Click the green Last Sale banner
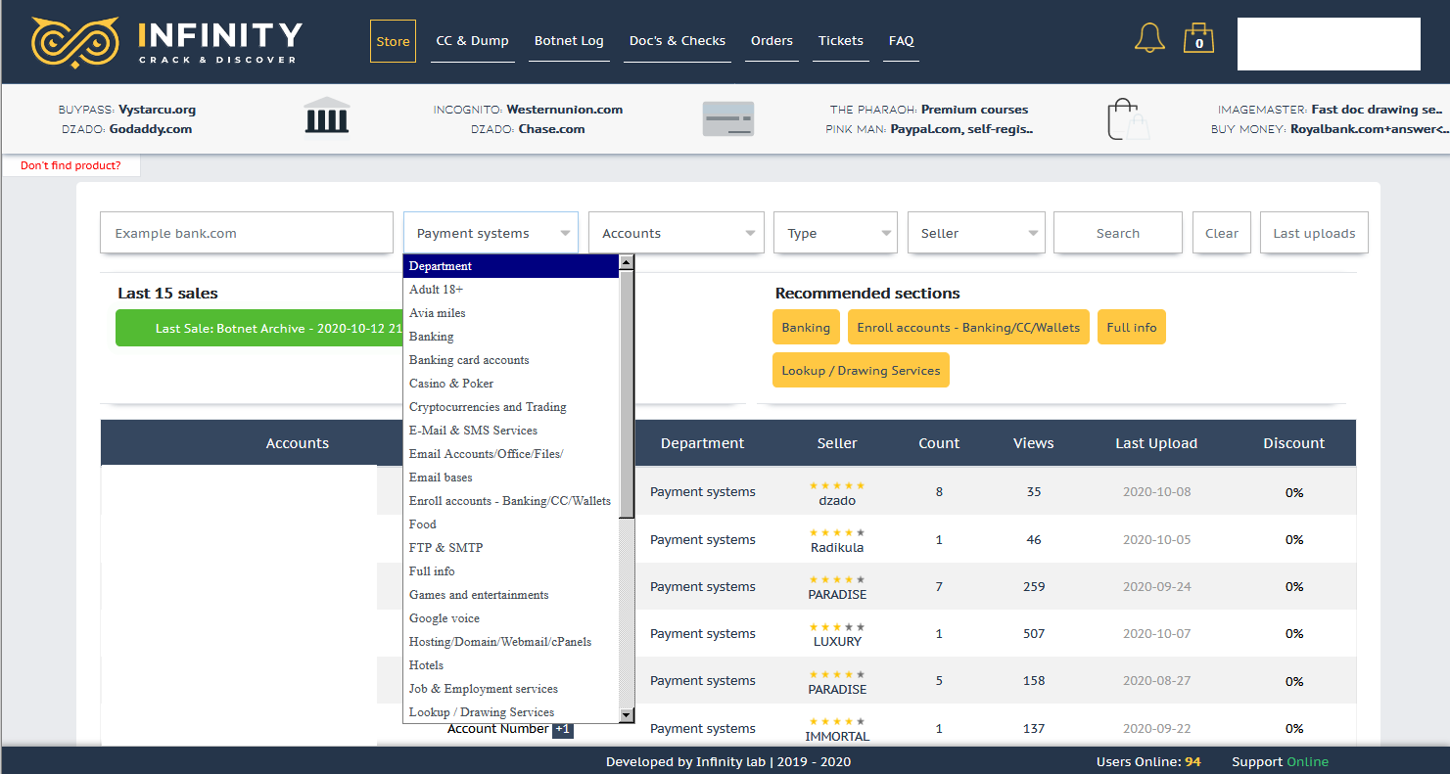 (259, 329)
